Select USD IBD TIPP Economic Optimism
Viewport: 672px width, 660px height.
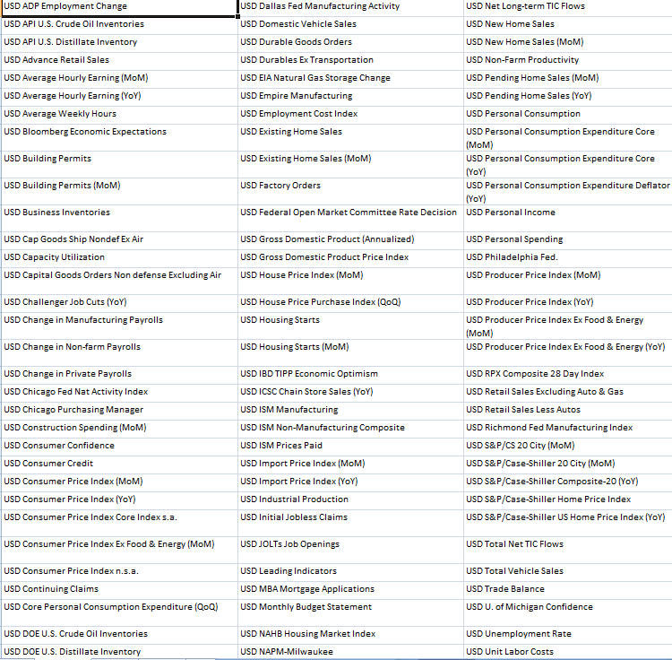tap(350, 375)
